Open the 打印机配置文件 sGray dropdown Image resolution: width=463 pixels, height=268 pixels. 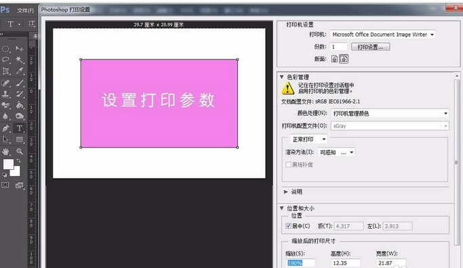(390, 126)
